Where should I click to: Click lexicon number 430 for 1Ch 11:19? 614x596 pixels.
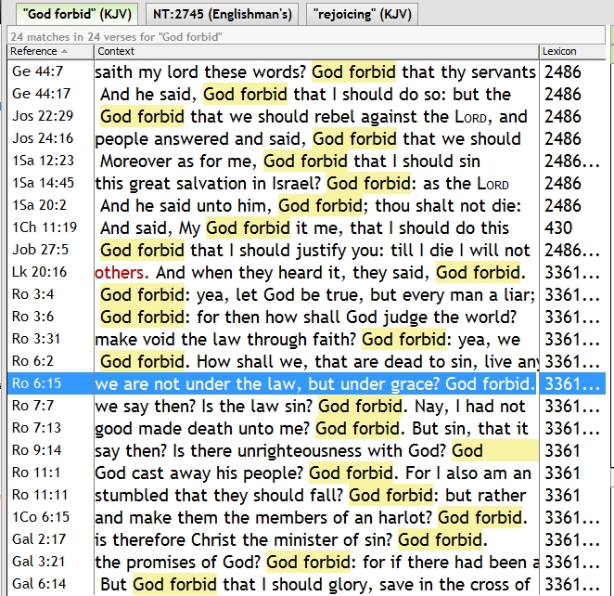point(557,227)
